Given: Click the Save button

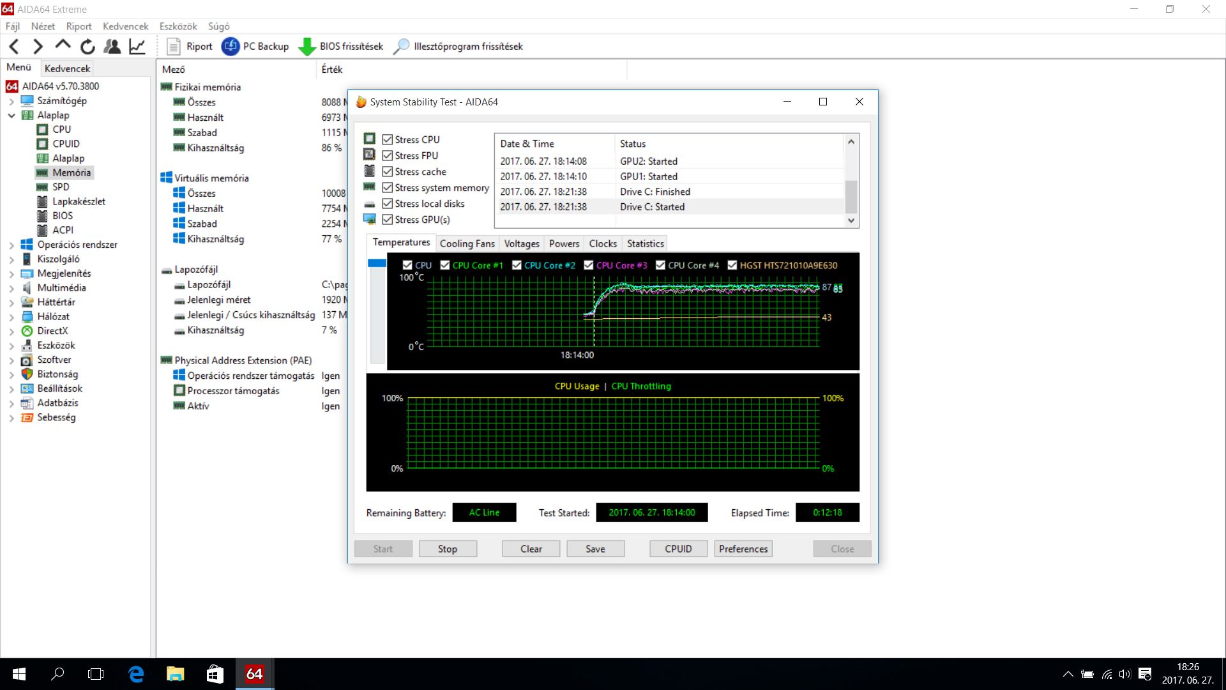Looking at the screenshot, I should coord(595,549).
